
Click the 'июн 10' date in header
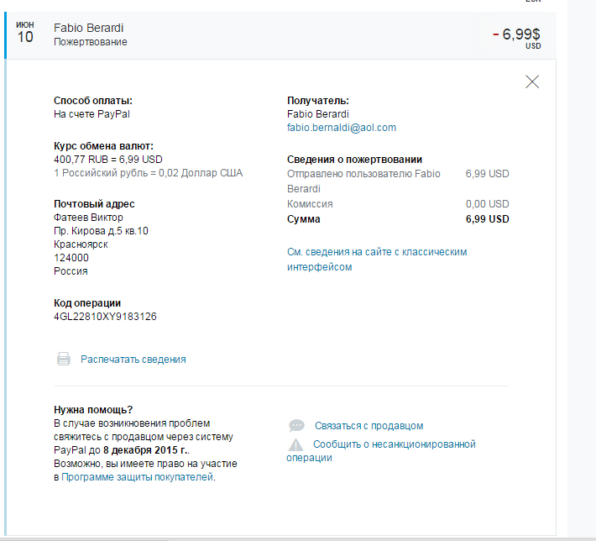[25, 32]
